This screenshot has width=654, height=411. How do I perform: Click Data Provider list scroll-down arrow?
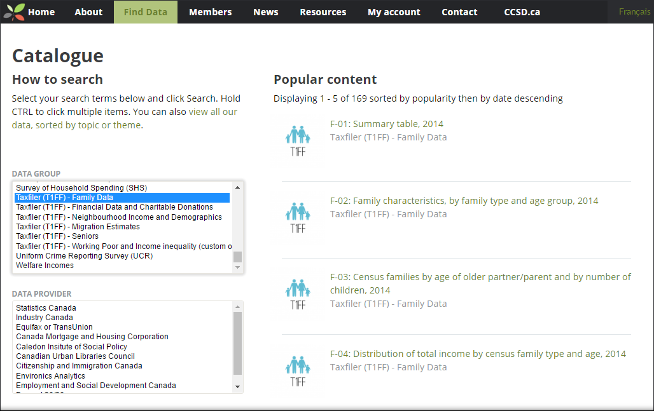pos(237,387)
